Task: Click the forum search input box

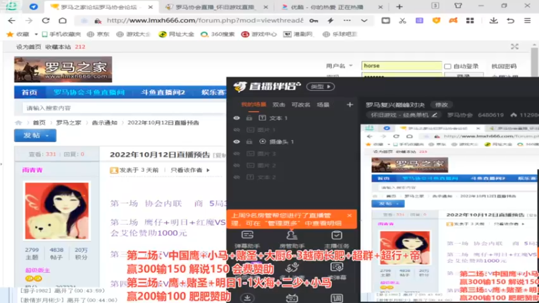Action: coord(124,108)
